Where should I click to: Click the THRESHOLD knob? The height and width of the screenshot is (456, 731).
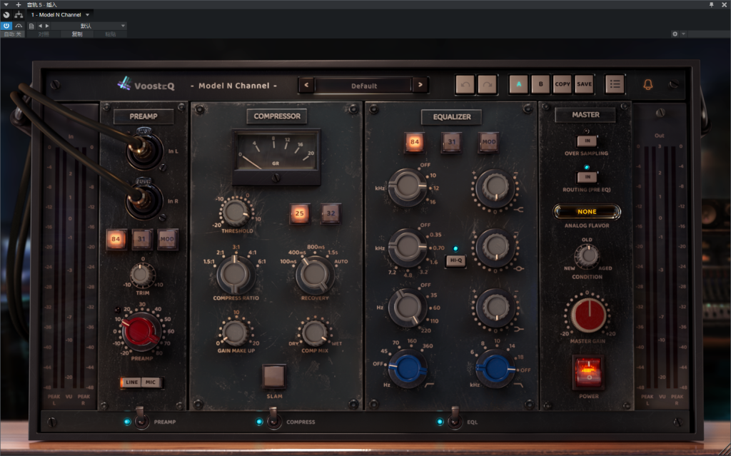click(x=236, y=212)
